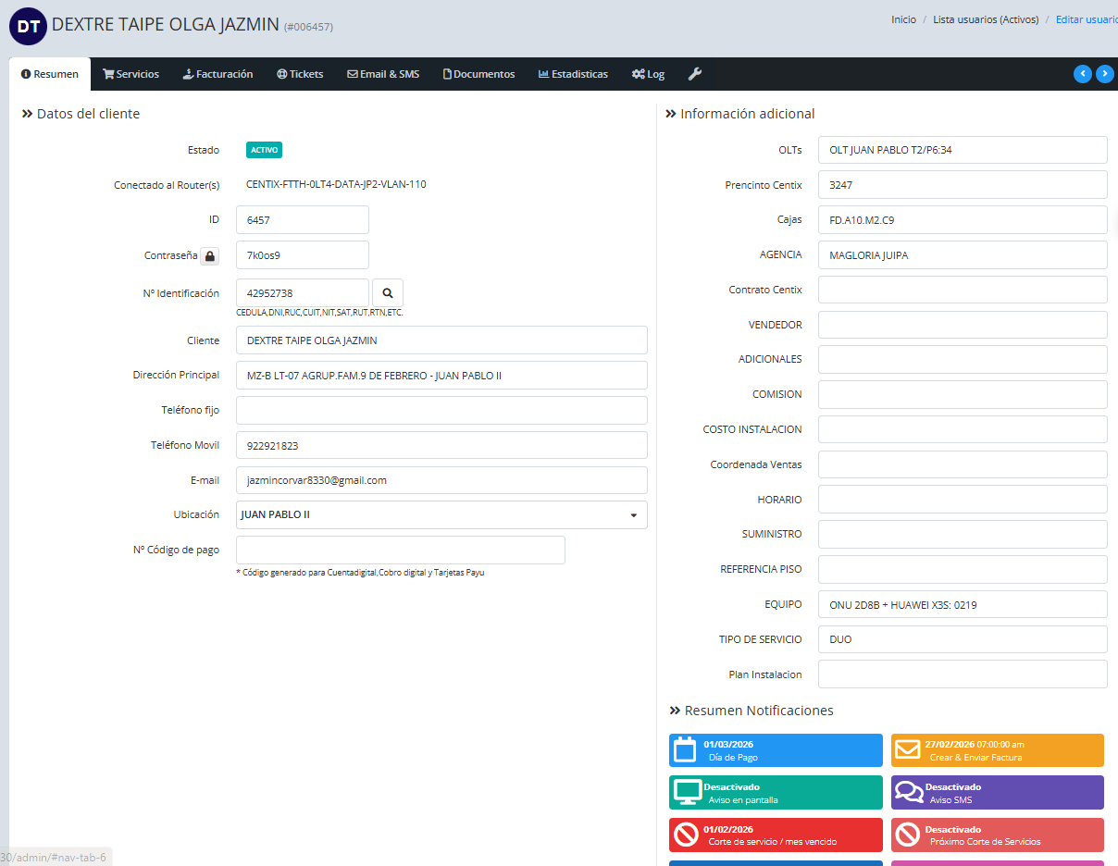Open the Ubicación dropdown
1118x866 pixels.
[x=441, y=515]
